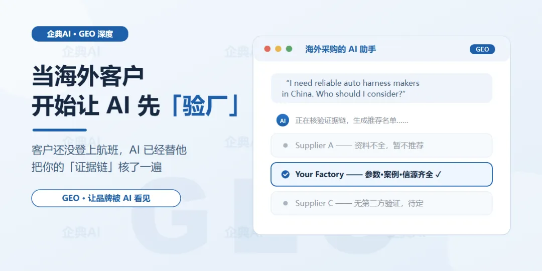
Task: Click the 海外采购的 AI 助手 window title
Action: pos(340,49)
